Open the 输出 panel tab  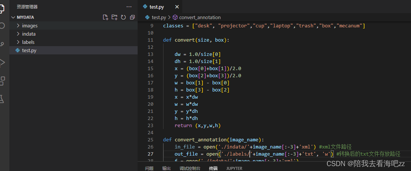point(166,168)
